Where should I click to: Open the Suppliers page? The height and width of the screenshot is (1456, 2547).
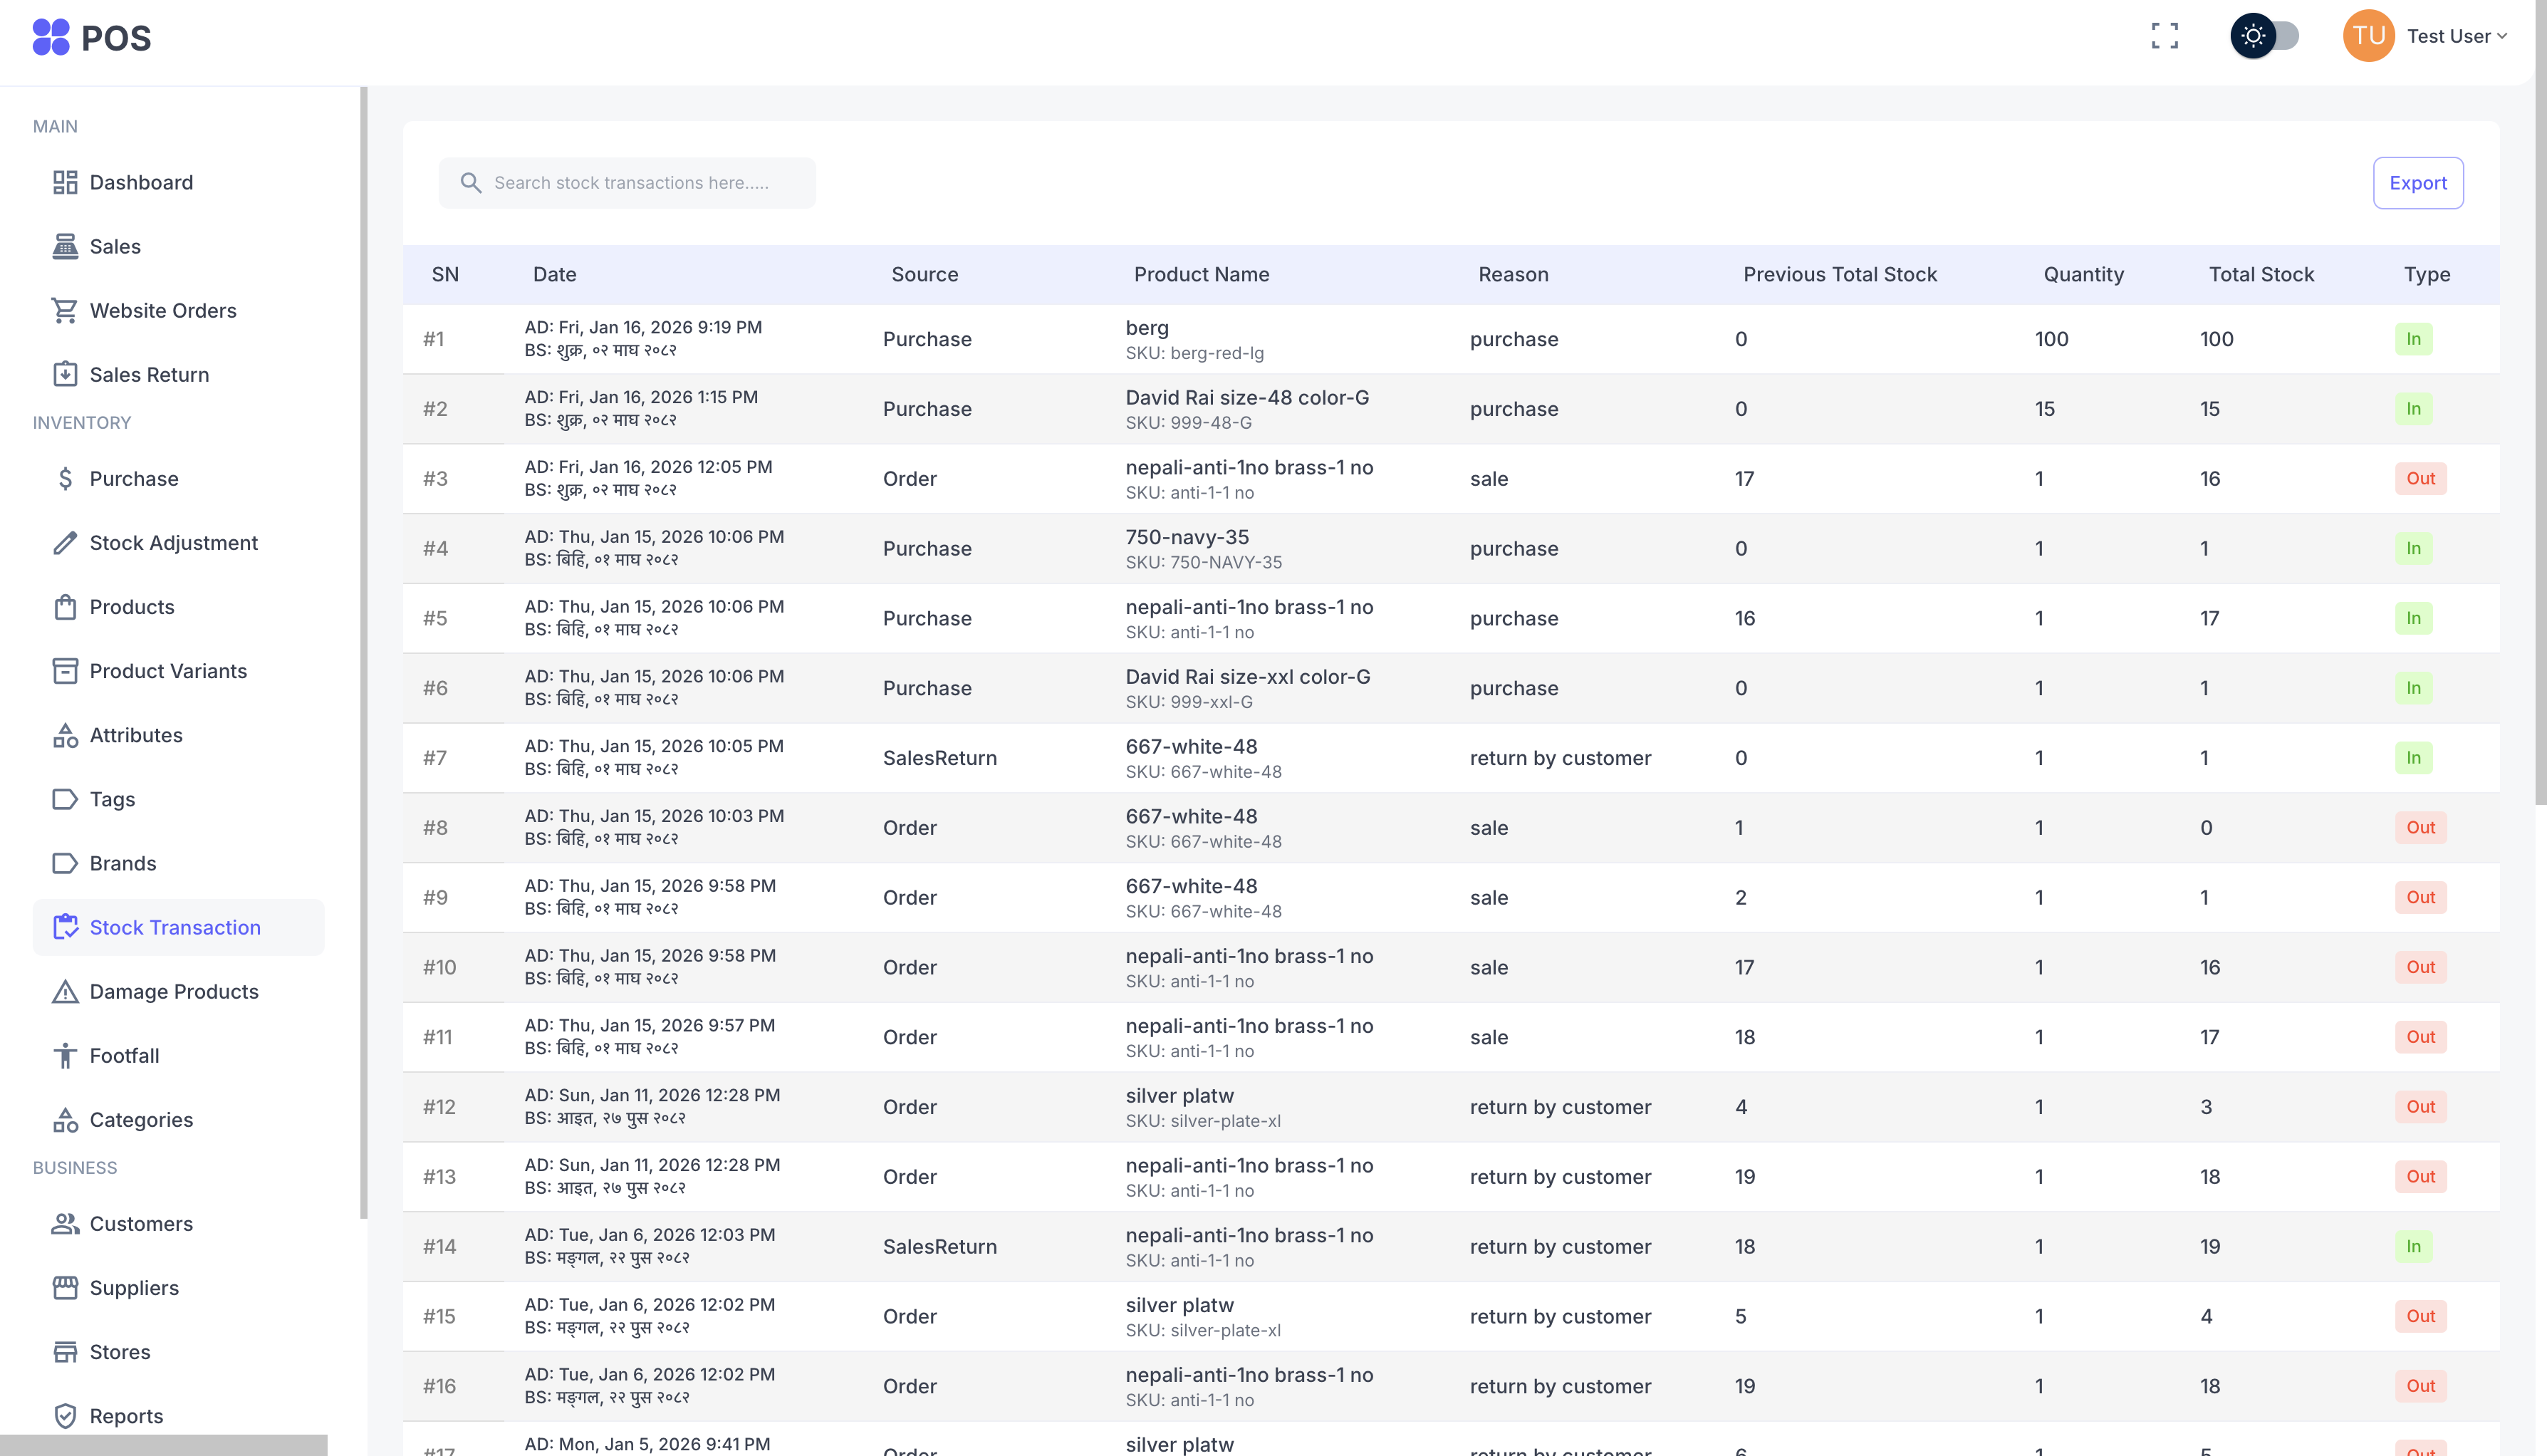point(134,1287)
